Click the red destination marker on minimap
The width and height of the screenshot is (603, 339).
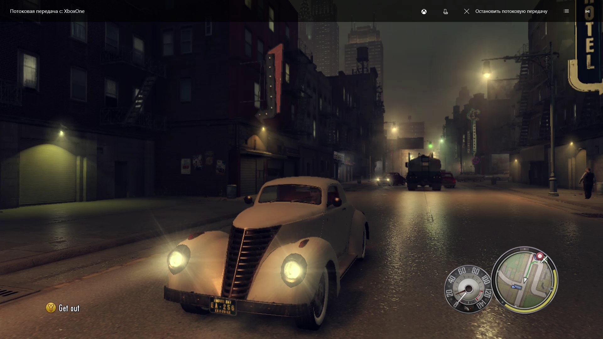540,256
